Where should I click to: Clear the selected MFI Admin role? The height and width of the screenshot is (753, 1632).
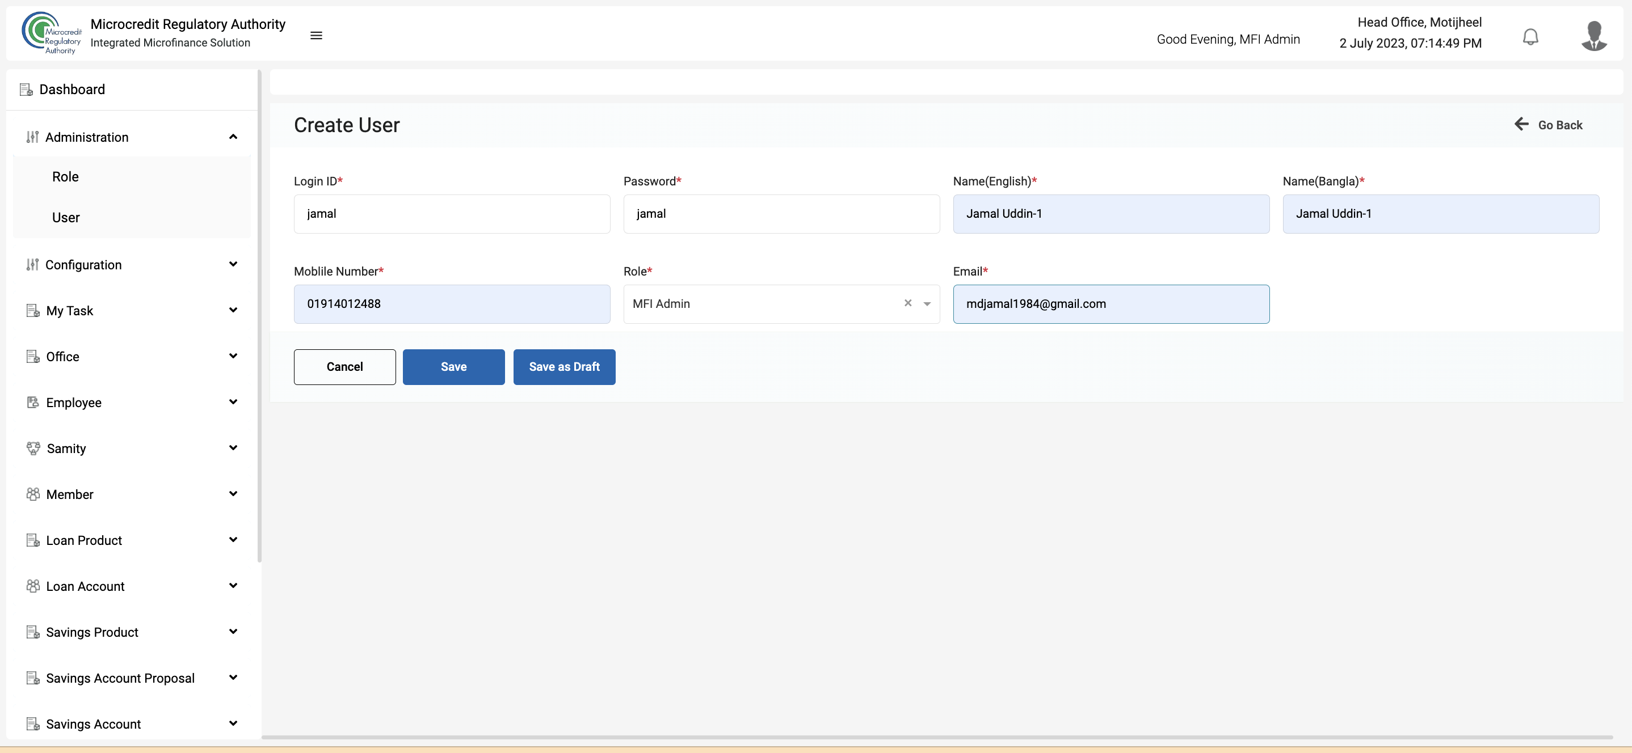[908, 303]
